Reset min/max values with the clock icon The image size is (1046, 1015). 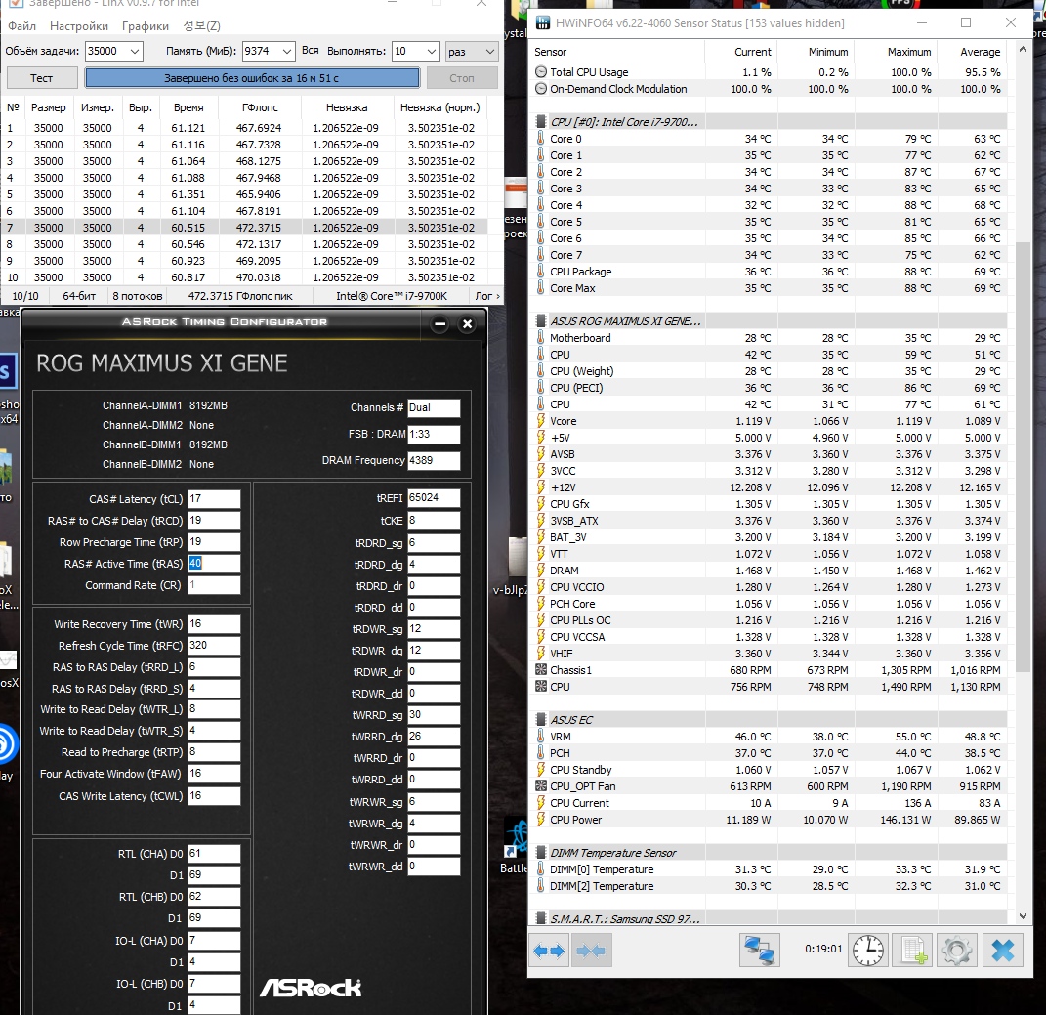click(868, 951)
